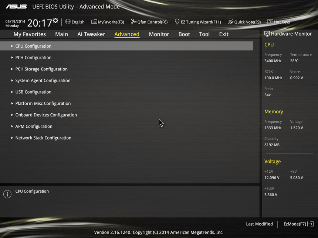Screen dimensions: 318x238
Task: Expand CPU Configuration
Action: [x=33, y=46]
